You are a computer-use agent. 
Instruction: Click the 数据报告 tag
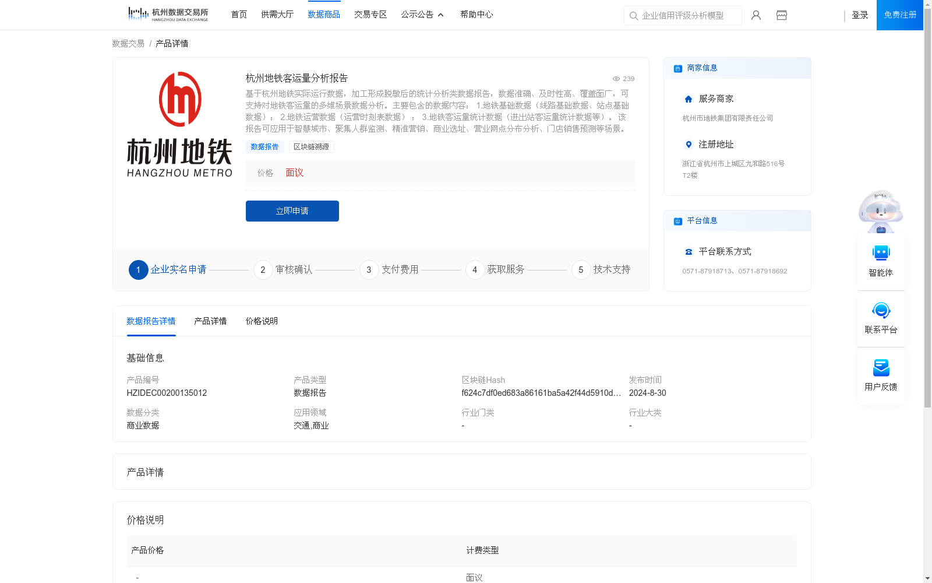pyautogui.click(x=264, y=147)
